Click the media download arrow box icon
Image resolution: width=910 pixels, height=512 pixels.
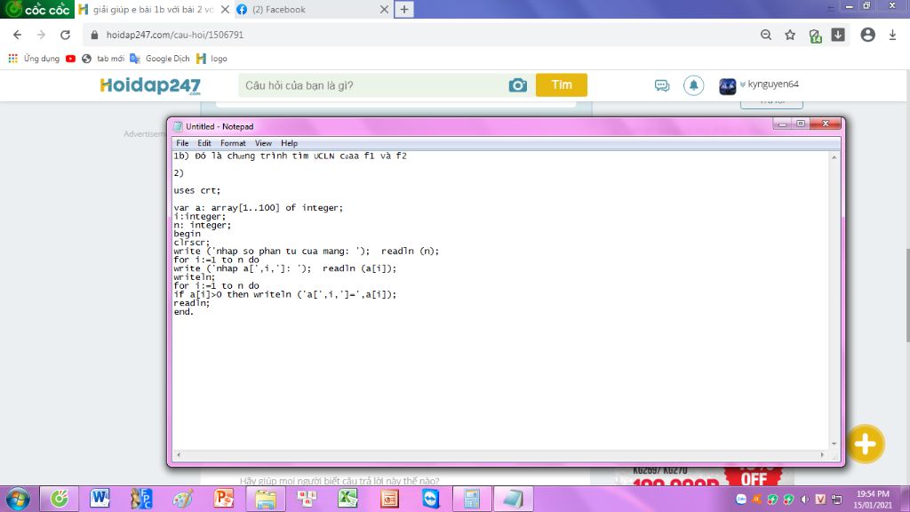(838, 35)
